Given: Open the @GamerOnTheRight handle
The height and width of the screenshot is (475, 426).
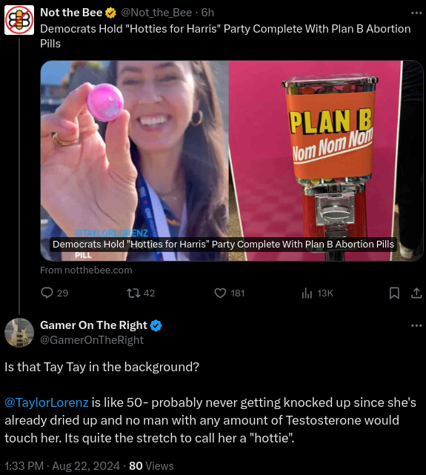Looking at the screenshot, I should [92, 340].
